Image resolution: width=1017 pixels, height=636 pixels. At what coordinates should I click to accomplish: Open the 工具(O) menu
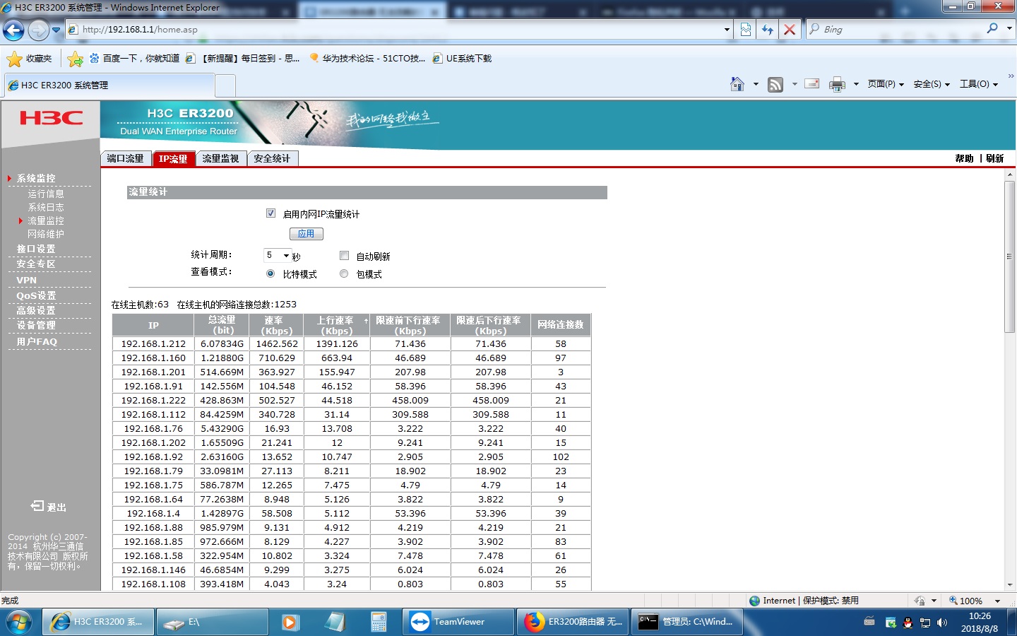click(x=979, y=84)
